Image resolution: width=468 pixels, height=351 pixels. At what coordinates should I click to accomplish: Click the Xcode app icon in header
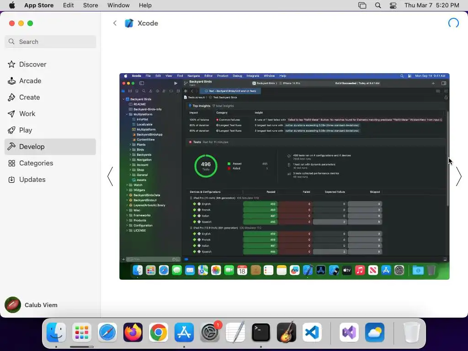(129, 23)
